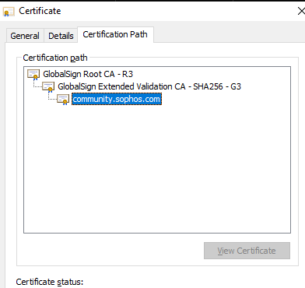Close the Certificate dialog window
The width and height of the screenshot is (305, 288).
301,11
